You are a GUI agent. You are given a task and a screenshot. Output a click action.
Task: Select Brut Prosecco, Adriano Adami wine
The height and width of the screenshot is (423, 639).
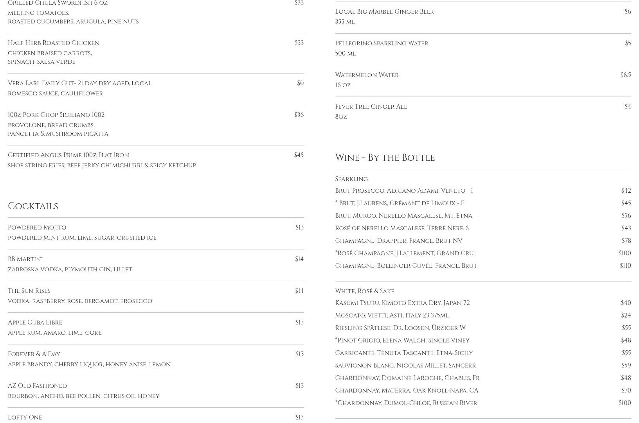click(x=404, y=191)
